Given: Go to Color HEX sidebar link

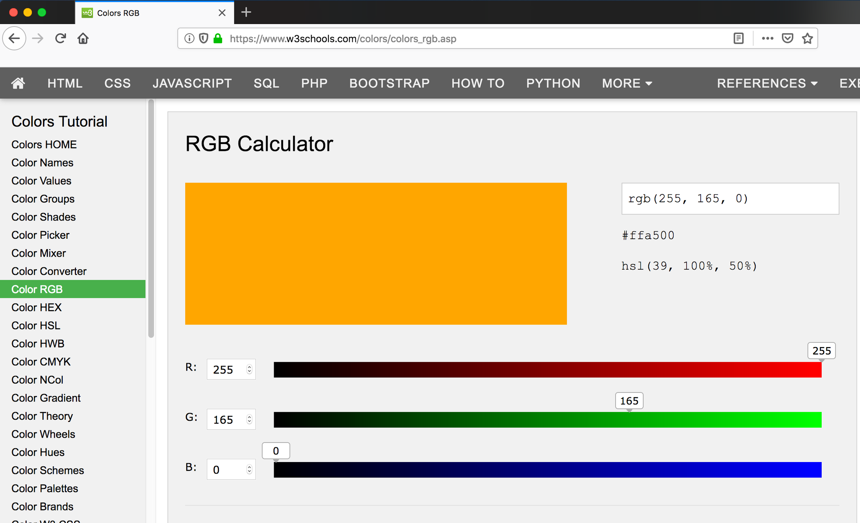Looking at the screenshot, I should pos(37,308).
